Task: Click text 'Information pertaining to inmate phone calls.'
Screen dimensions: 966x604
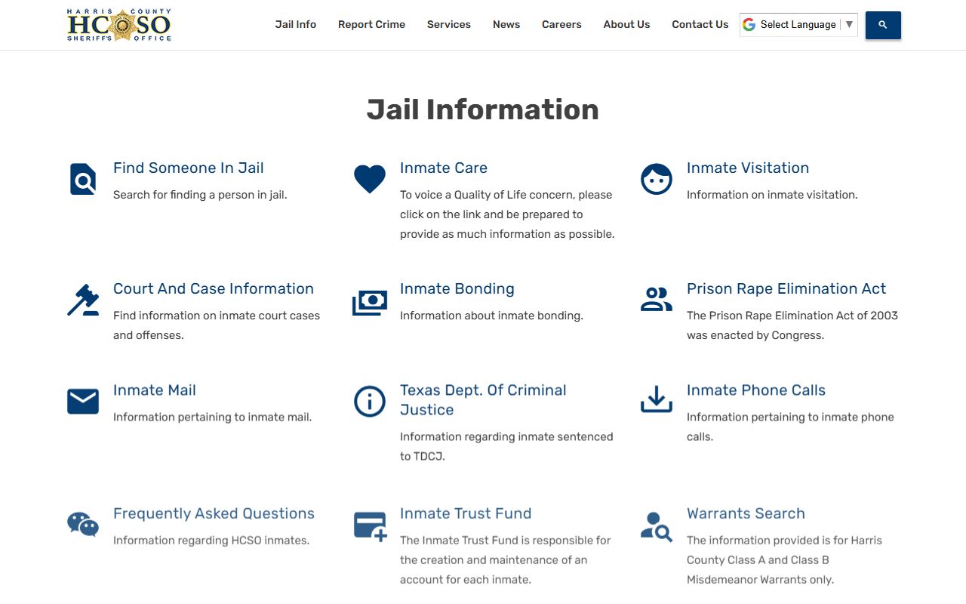Action: pos(790,427)
